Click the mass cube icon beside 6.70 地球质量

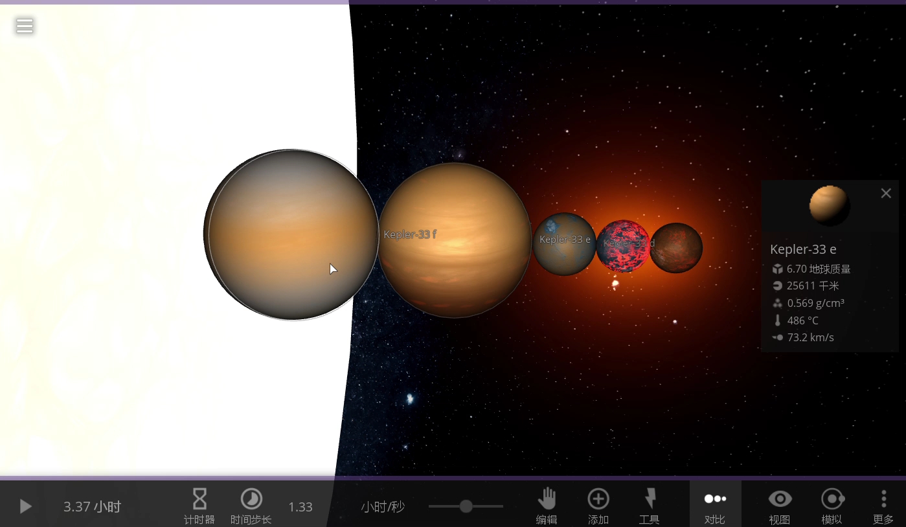(x=778, y=269)
